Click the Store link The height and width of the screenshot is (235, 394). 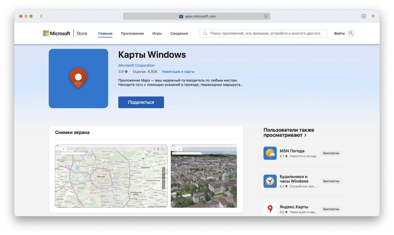[82, 33]
